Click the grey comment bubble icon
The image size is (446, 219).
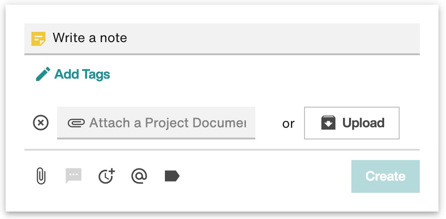coord(74,175)
